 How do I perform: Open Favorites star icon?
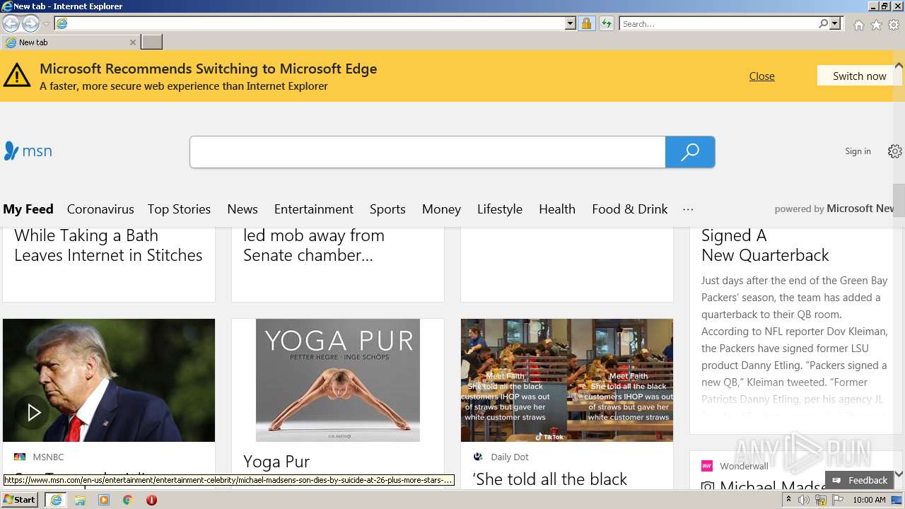(876, 25)
